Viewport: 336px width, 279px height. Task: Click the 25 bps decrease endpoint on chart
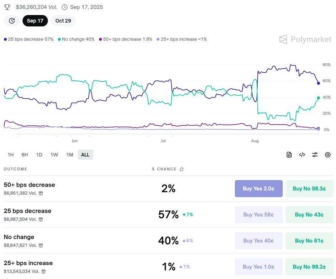[x=318, y=83]
